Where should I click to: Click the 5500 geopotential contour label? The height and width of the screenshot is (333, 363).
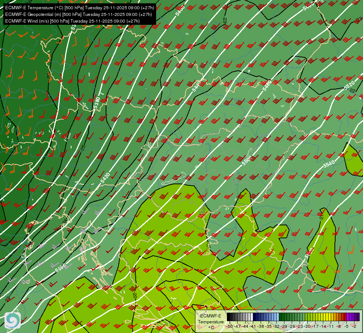[247, 161]
